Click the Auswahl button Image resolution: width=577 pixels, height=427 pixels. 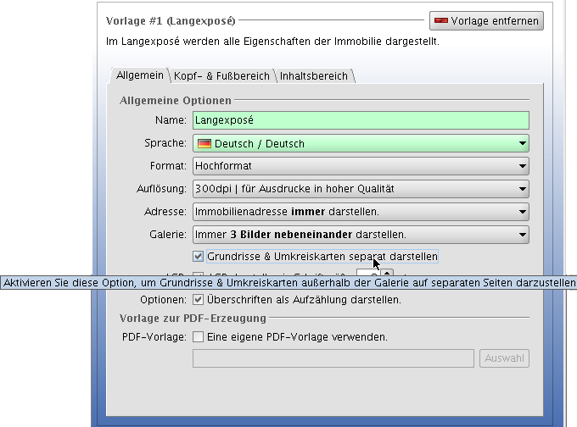(x=504, y=358)
